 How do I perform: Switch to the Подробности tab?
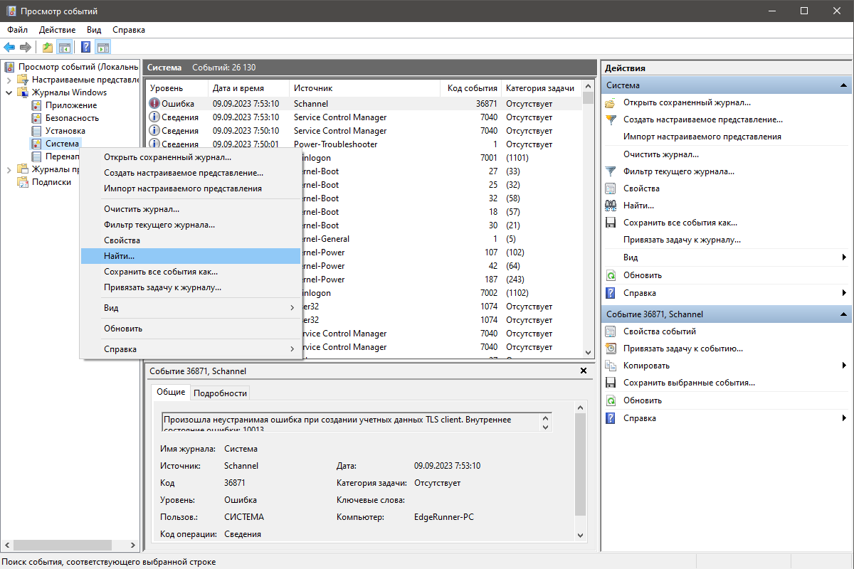point(220,393)
